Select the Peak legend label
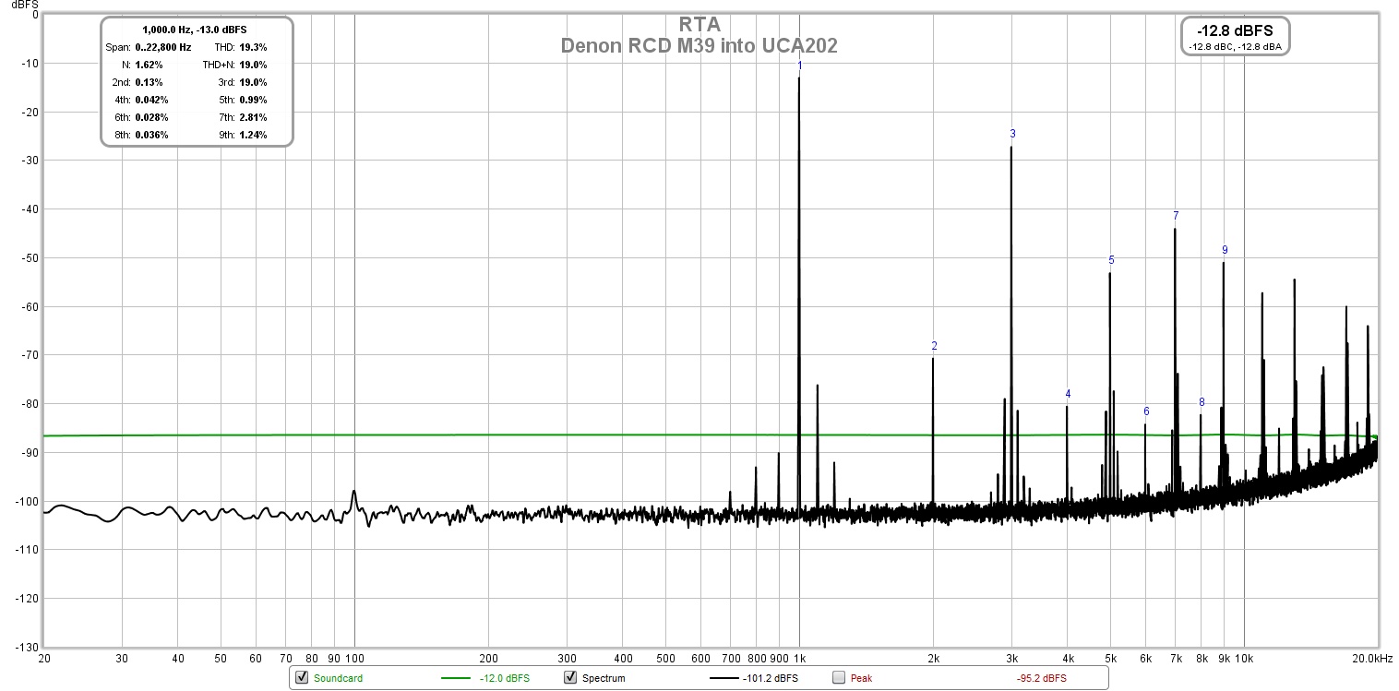The image size is (1399, 691). 861,678
